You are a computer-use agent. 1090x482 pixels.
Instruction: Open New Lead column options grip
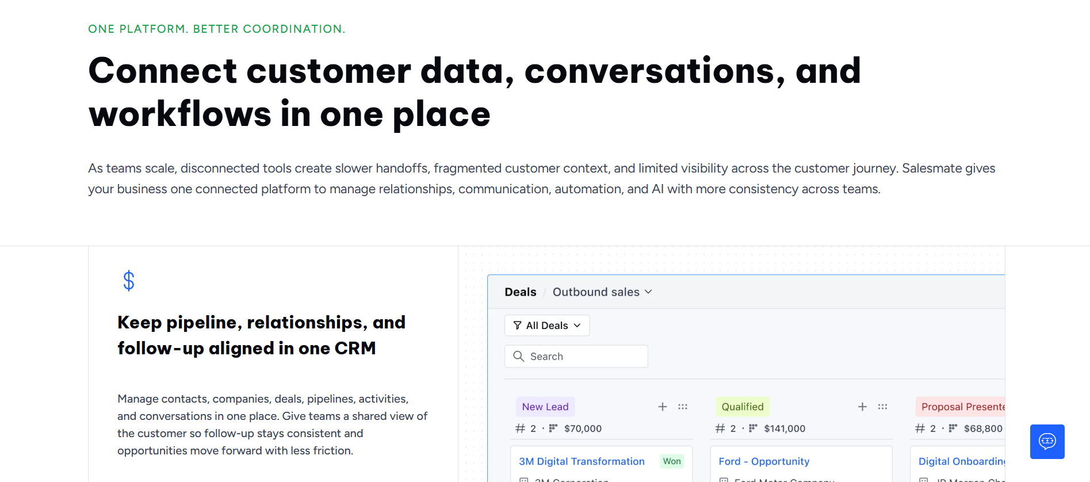pos(683,407)
